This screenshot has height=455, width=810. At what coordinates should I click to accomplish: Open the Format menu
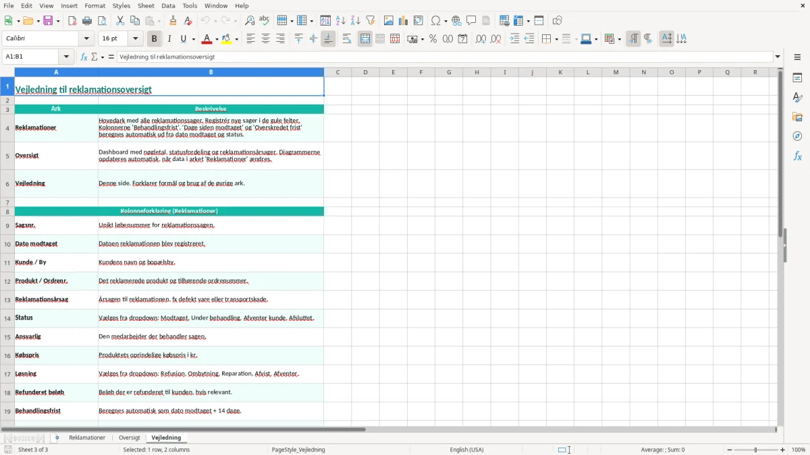tap(94, 5)
